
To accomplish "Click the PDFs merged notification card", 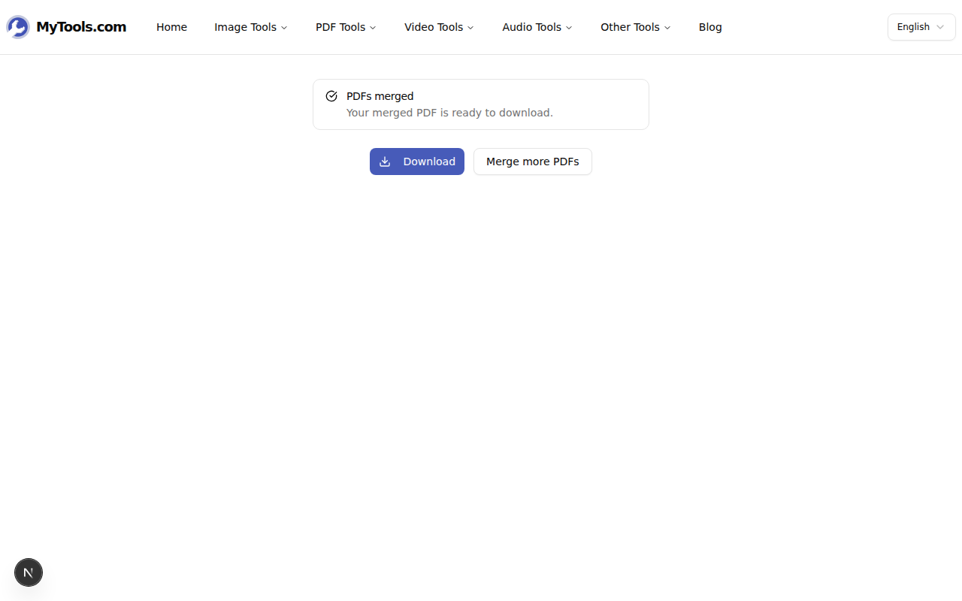I will tap(481, 104).
